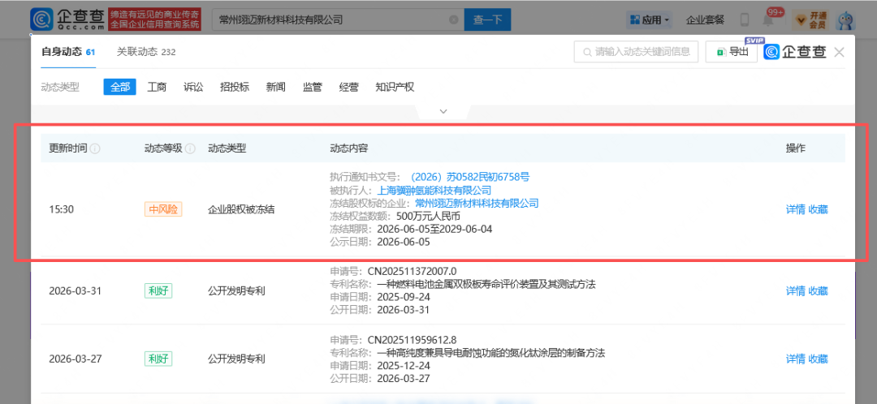The image size is (877, 404).
Task: Click the 2026-03-31 date cell
Action: (76, 290)
